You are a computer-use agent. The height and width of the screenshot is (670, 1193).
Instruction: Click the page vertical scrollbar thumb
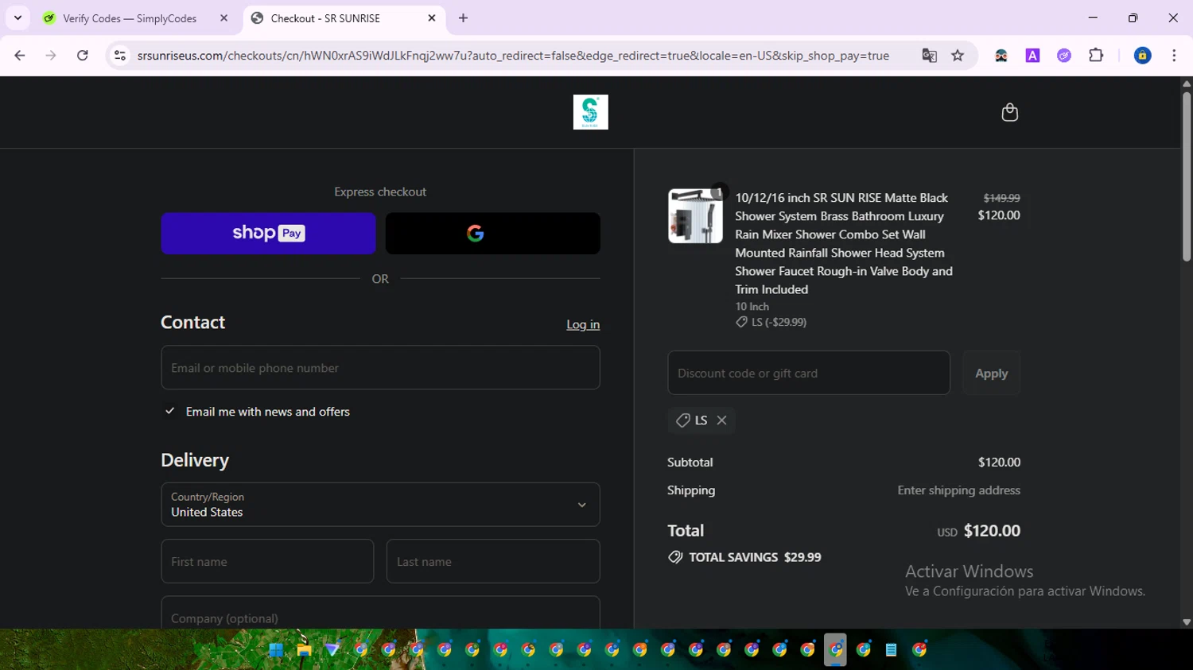tap(1187, 176)
